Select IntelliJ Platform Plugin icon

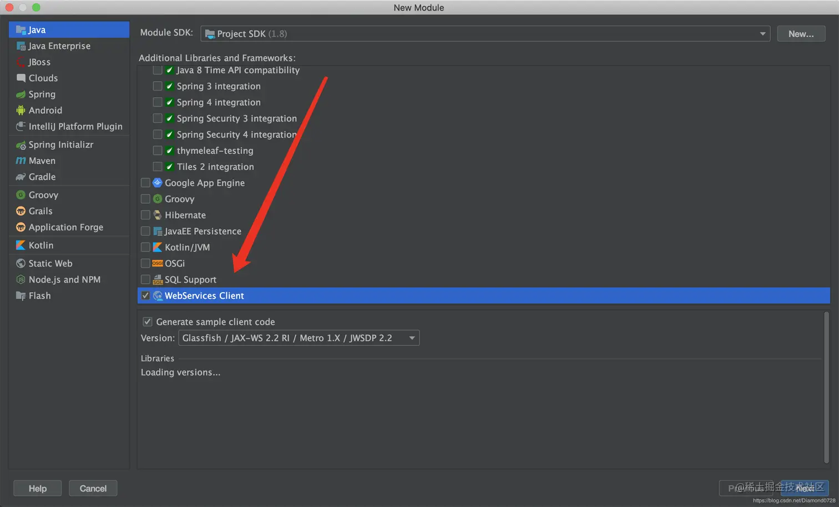pos(21,127)
